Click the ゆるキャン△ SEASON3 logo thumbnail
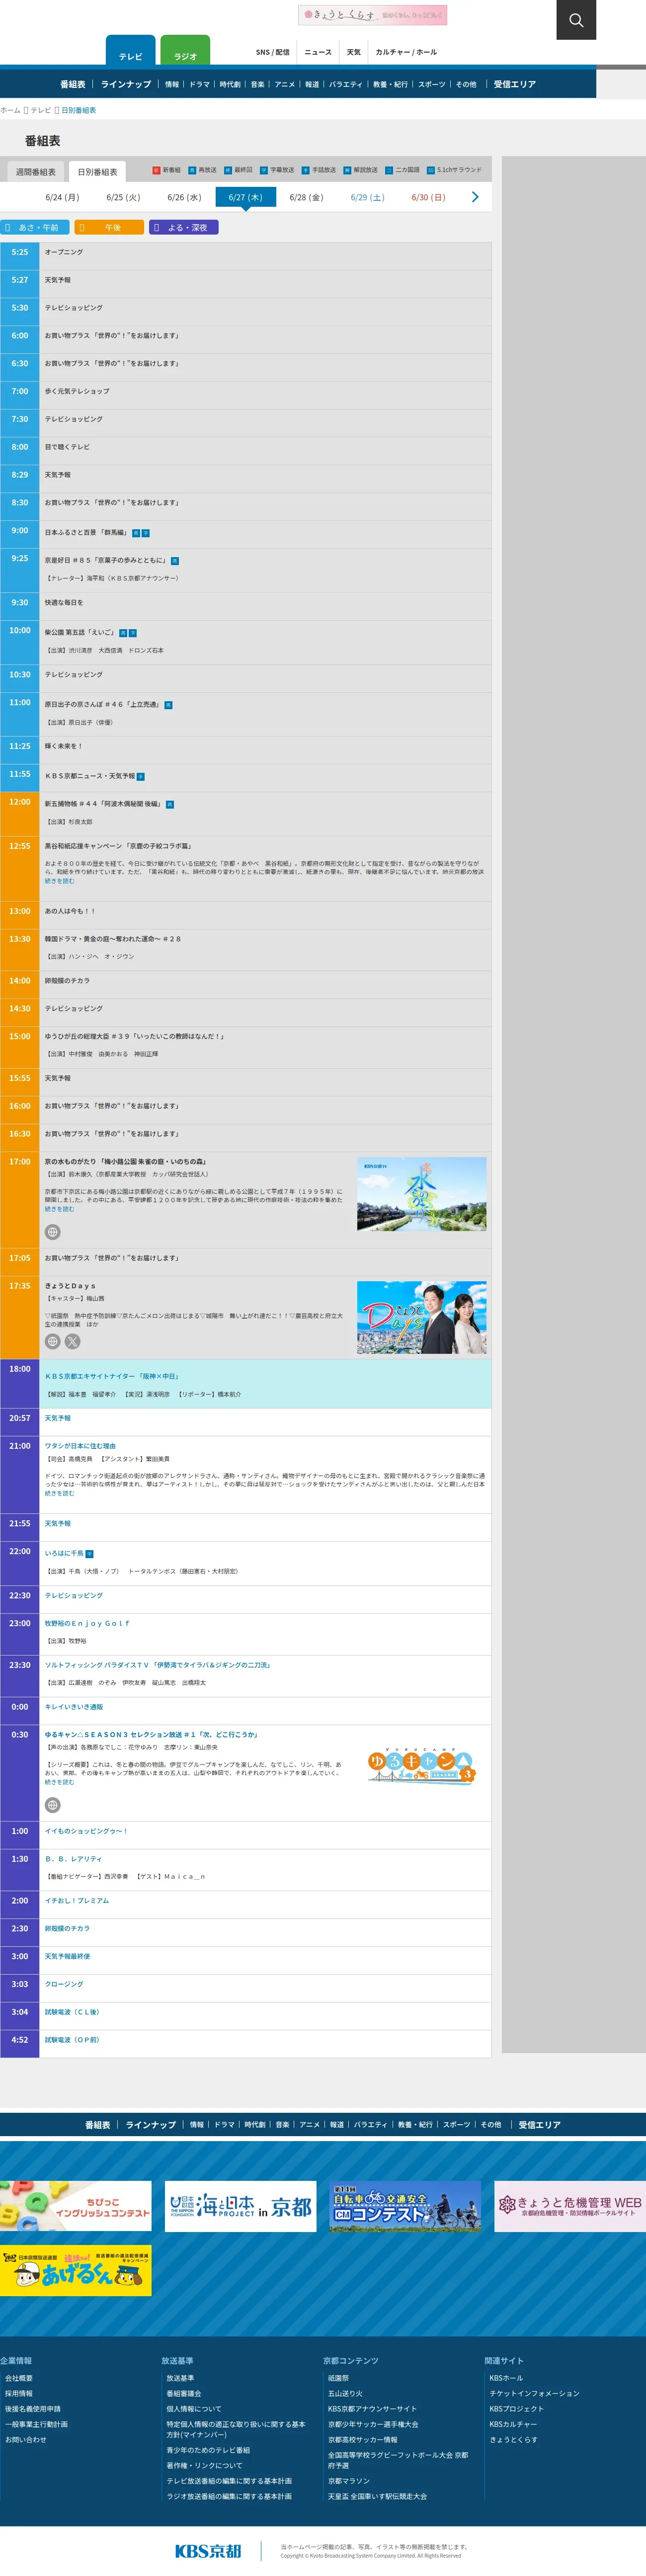 tap(422, 1767)
